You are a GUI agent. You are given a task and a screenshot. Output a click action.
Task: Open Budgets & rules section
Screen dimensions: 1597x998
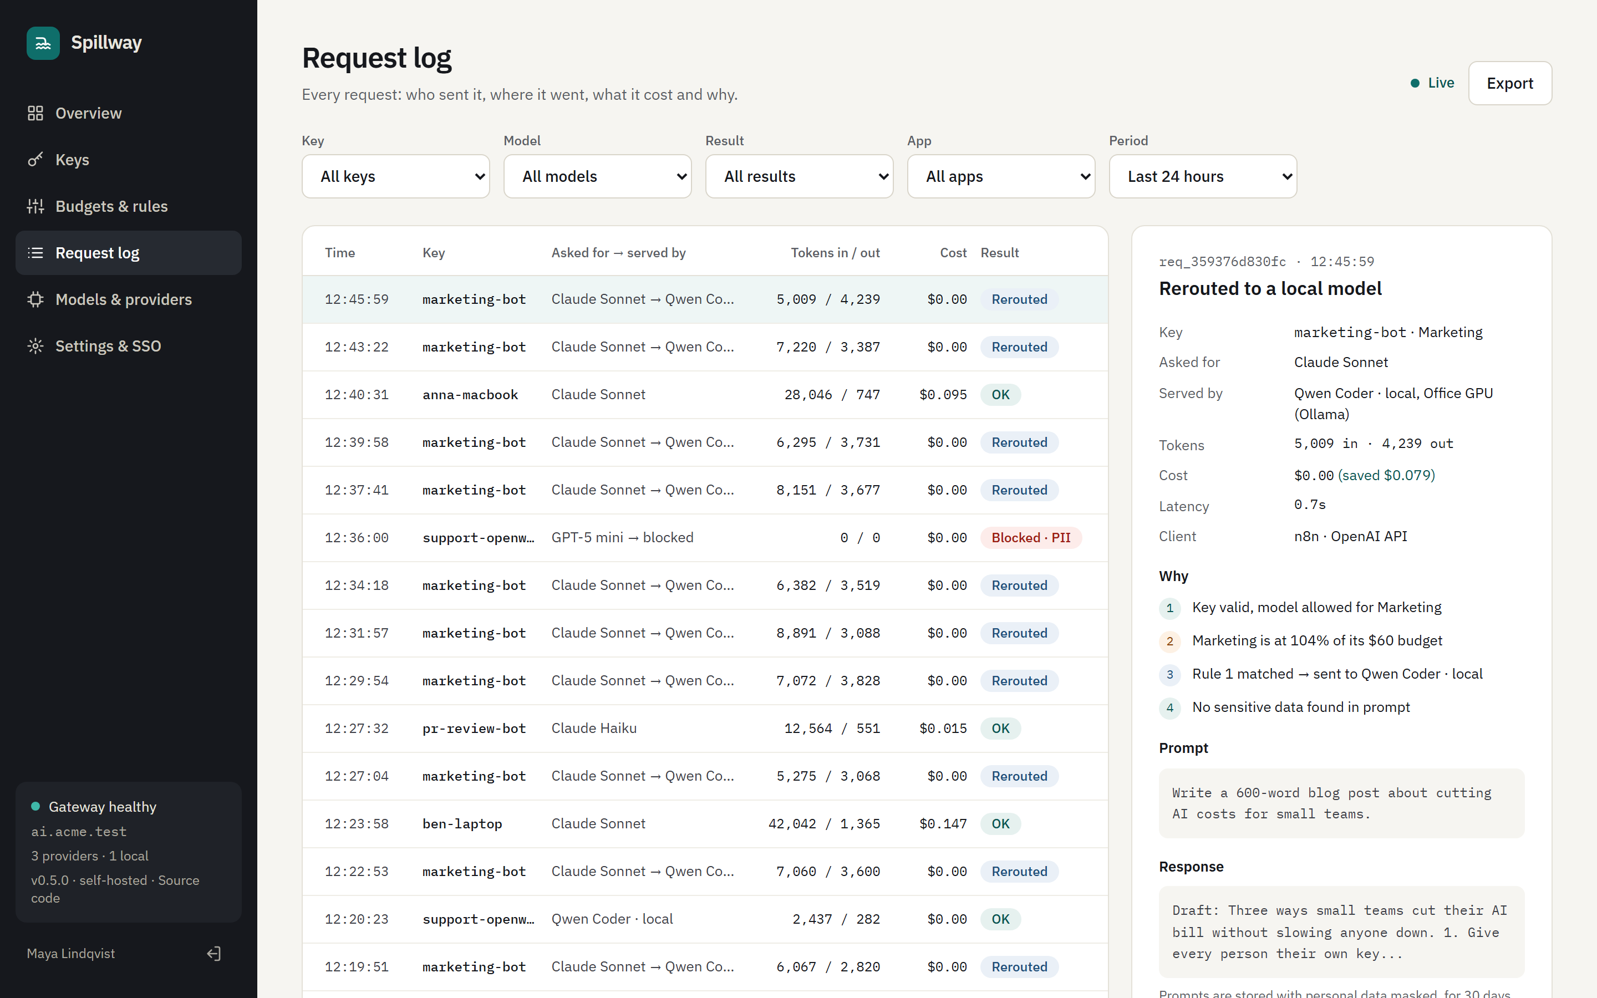(129, 207)
